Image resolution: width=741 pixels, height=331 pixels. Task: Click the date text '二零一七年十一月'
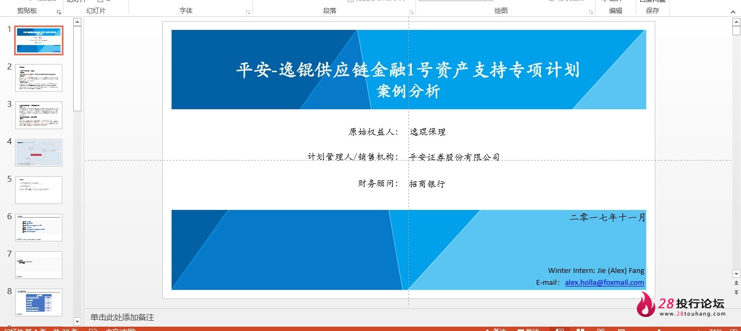pos(608,218)
